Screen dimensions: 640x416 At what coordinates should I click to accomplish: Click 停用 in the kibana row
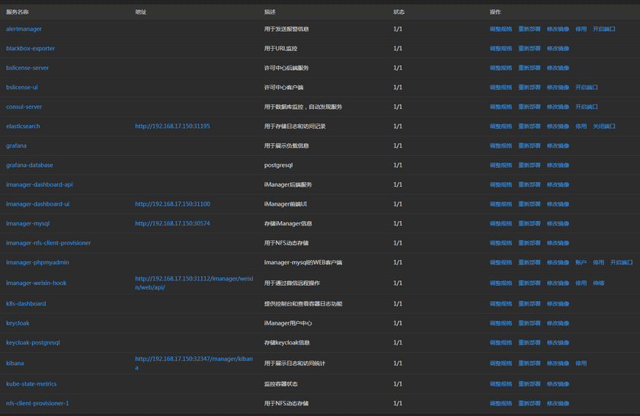[581, 363]
